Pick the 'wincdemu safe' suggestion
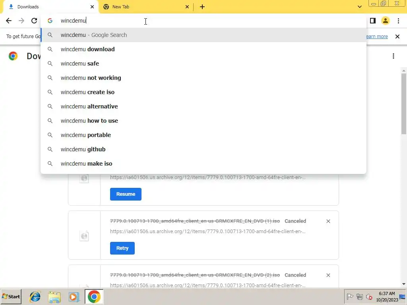Image resolution: width=407 pixels, height=305 pixels. (x=203, y=64)
